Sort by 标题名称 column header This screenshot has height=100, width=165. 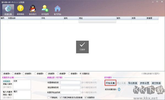[24, 18]
